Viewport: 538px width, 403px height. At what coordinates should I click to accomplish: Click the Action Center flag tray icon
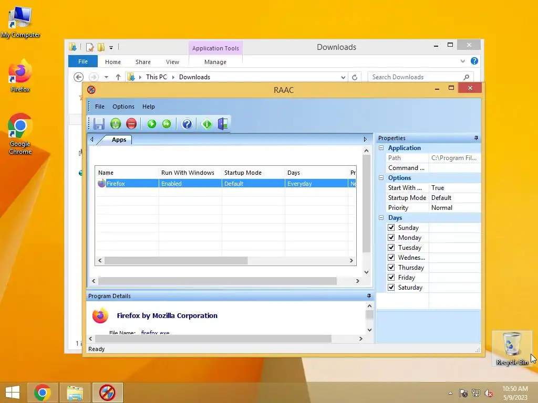(463, 393)
